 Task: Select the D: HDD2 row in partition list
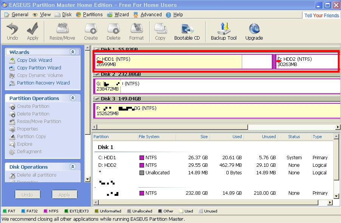[107, 165]
